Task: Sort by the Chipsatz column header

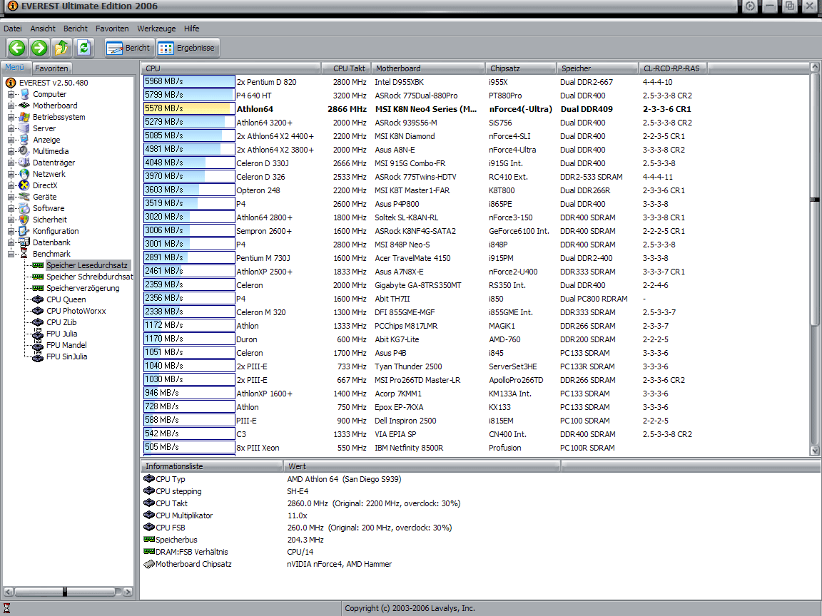Action: click(x=521, y=68)
